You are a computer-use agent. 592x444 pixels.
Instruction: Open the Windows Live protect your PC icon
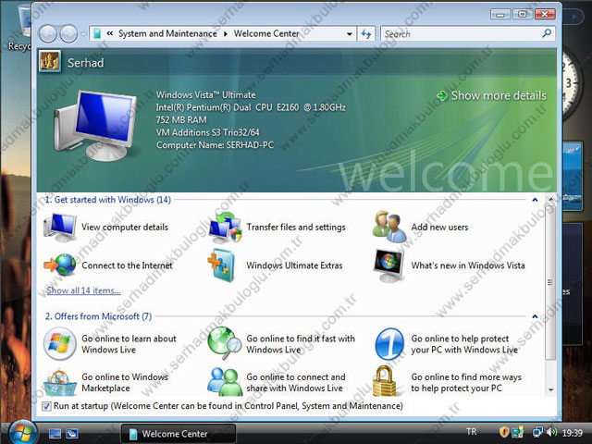click(x=389, y=344)
